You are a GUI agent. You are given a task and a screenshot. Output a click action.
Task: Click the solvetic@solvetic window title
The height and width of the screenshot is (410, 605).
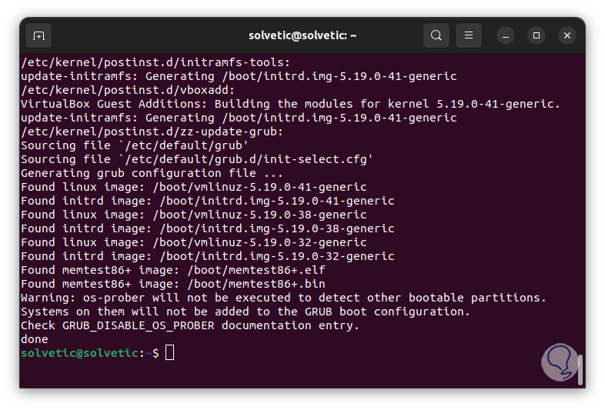tap(302, 35)
